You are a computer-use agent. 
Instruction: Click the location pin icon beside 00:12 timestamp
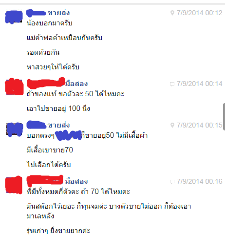[172, 13]
